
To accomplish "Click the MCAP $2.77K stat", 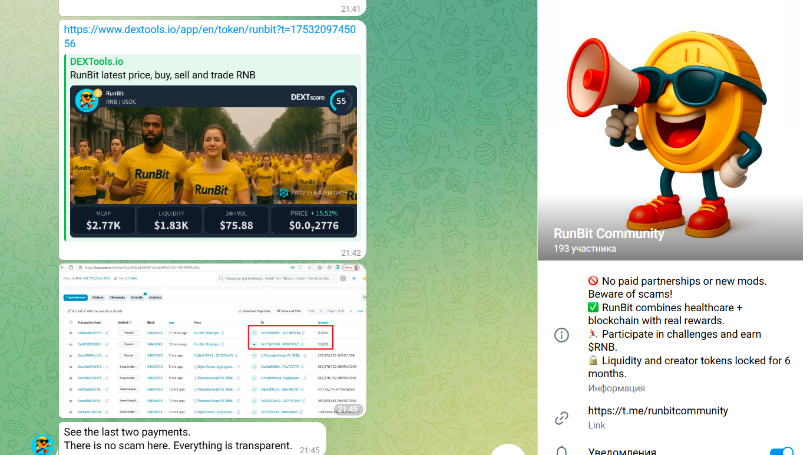I will (x=103, y=220).
